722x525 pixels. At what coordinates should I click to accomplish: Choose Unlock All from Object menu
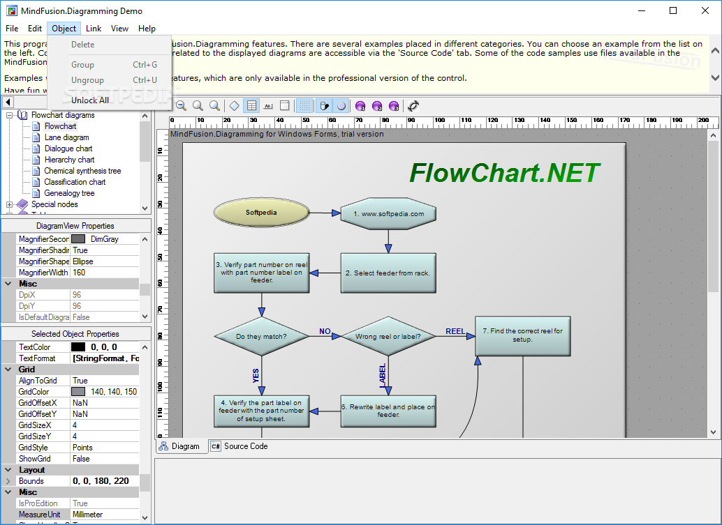point(110,100)
